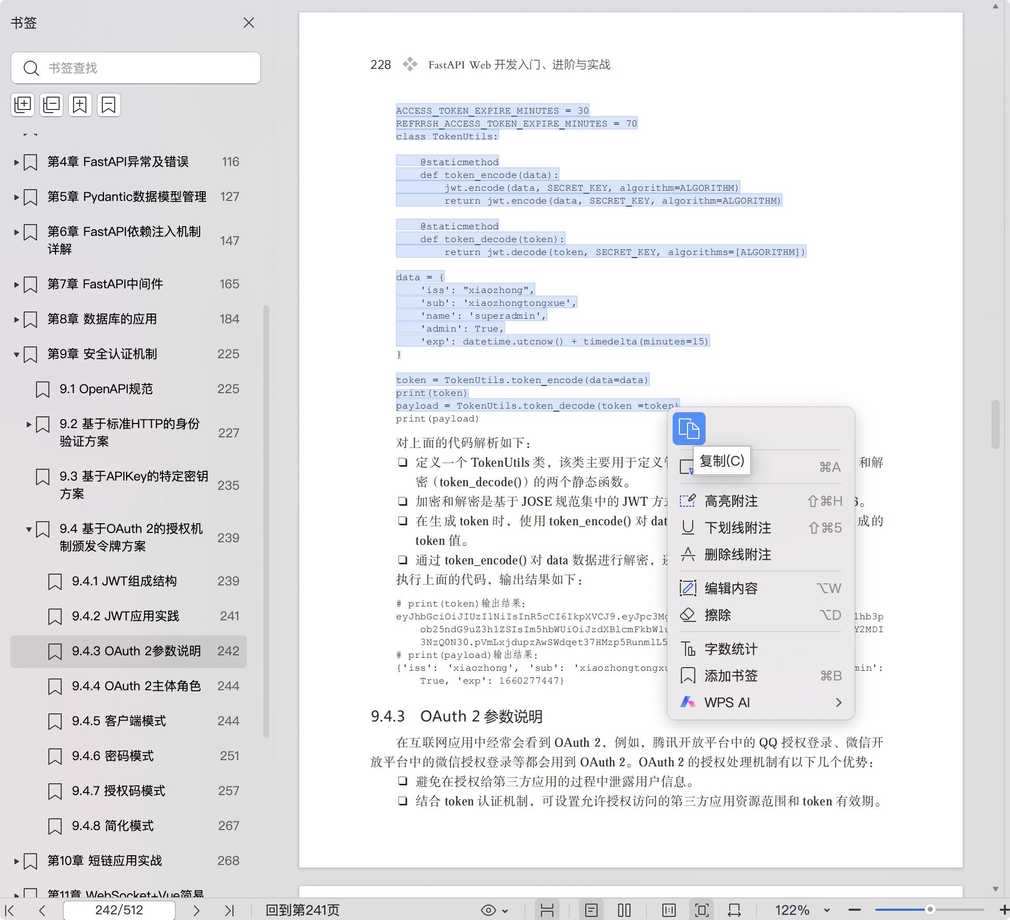Click heading 9.4.3 OAuth 2 参数说明
The image size is (1010, 920).
click(457, 716)
